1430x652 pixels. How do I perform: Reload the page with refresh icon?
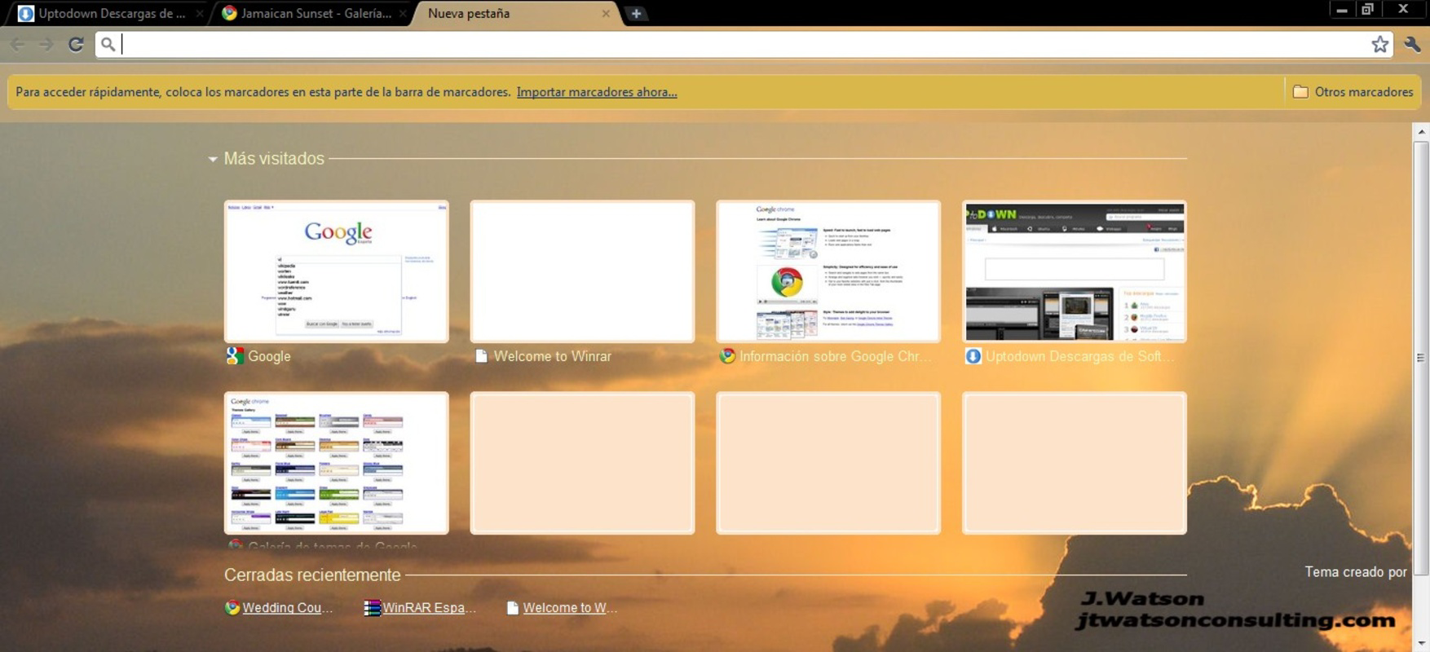tap(76, 45)
